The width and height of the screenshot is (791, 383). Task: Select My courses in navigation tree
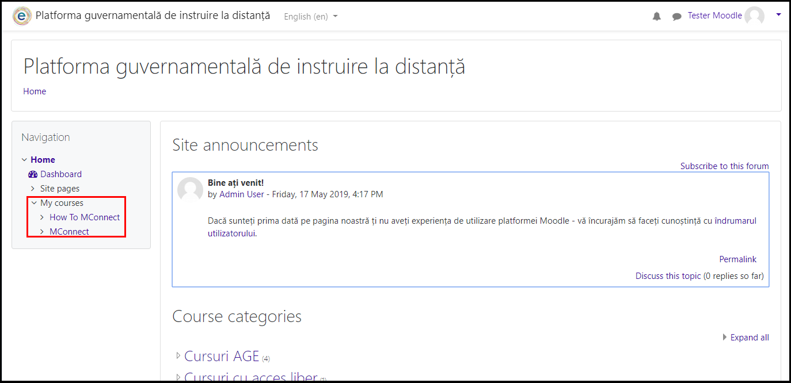[x=62, y=203]
